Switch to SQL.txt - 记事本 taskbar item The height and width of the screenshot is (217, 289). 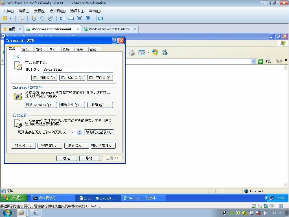pos(143,198)
